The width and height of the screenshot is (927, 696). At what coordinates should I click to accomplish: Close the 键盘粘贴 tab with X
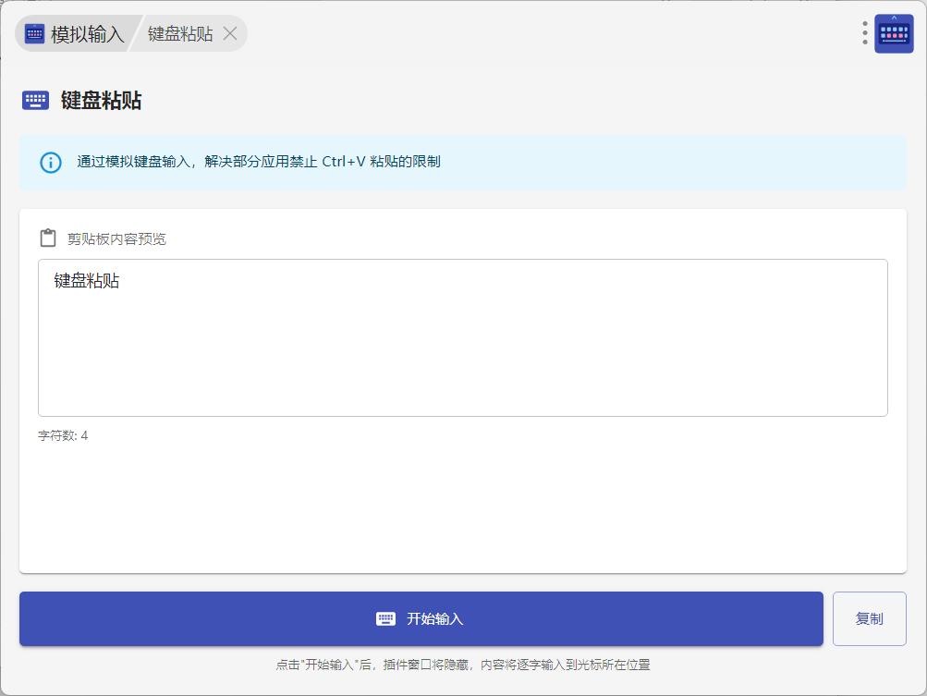(230, 34)
